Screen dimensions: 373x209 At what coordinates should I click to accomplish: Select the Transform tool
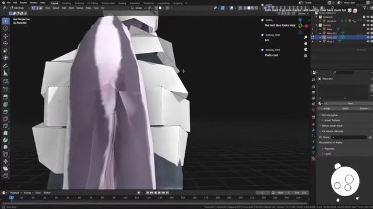click(x=5, y=57)
